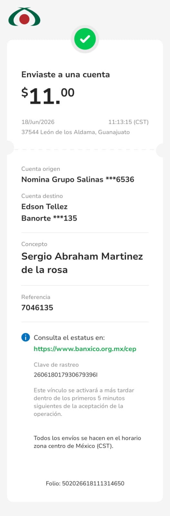Click the time 11:13:15 (CST)
This screenshot has width=170, height=516.
click(128, 122)
